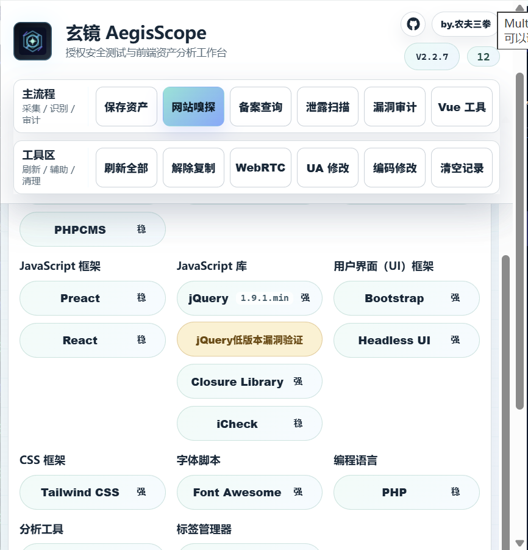The image size is (528, 550).
Task: Select the Closure Library chip
Action: [x=249, y=382]
